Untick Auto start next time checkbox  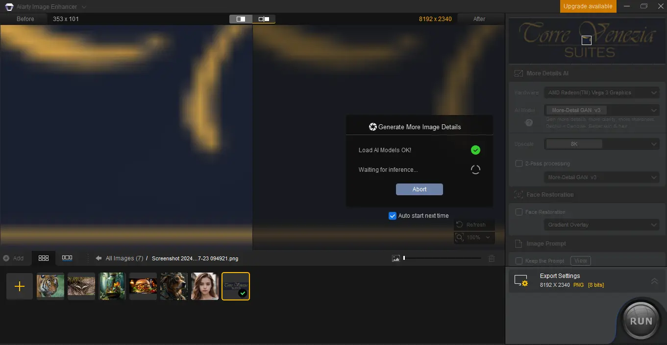(x=393, y=216)
